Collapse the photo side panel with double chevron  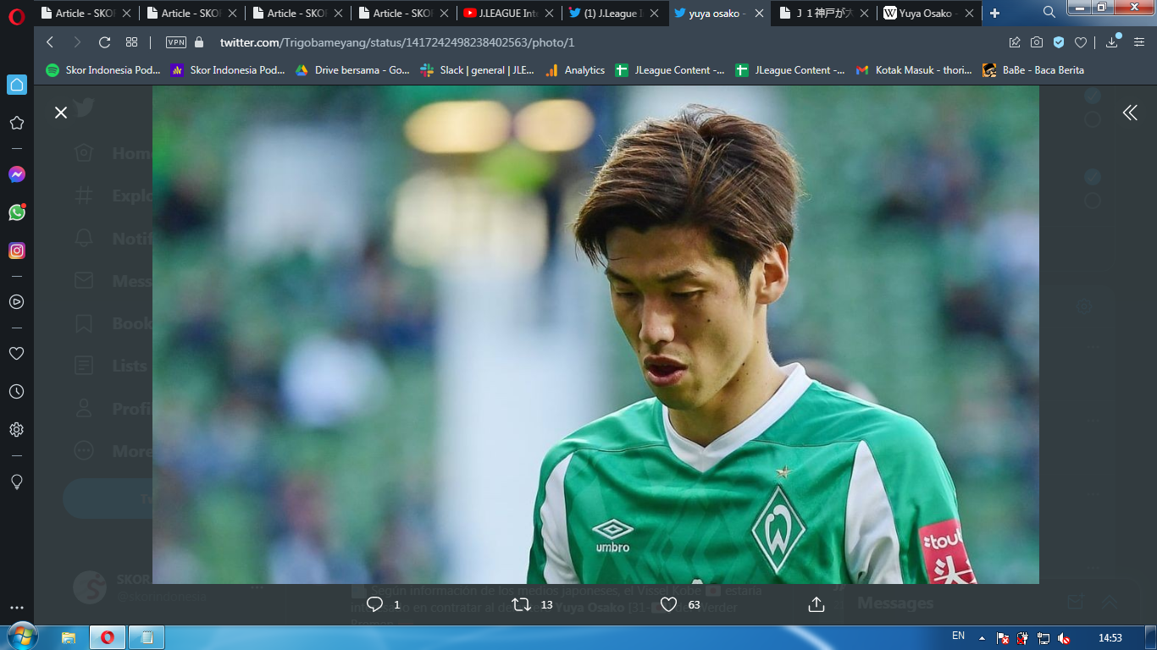pos(1130,113)
